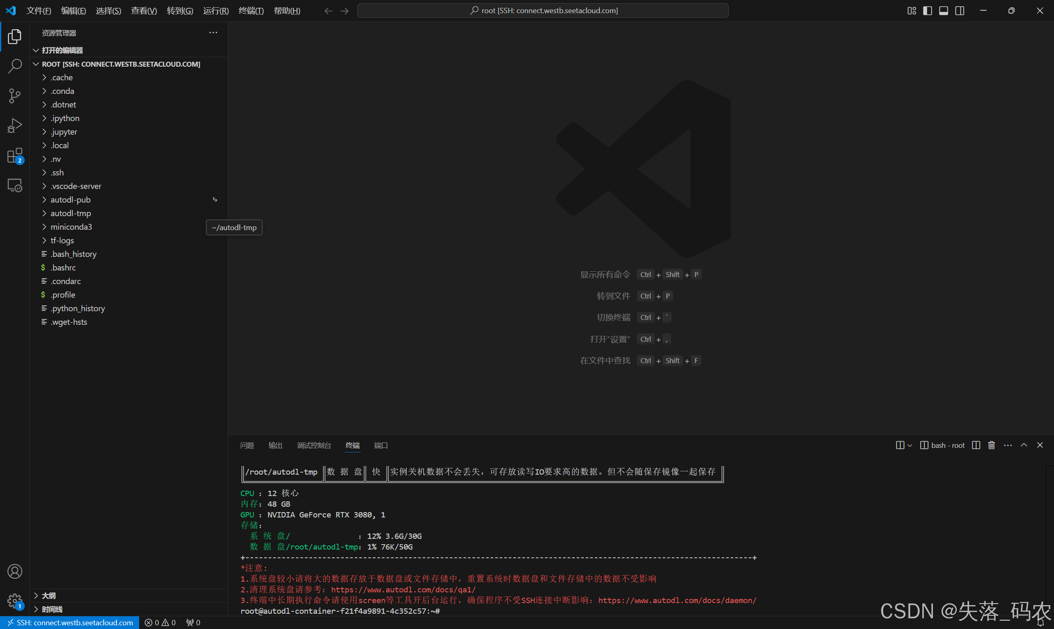1054x629 pixels.
Task: Click the Manage gear icon
Action: point(15,600)
